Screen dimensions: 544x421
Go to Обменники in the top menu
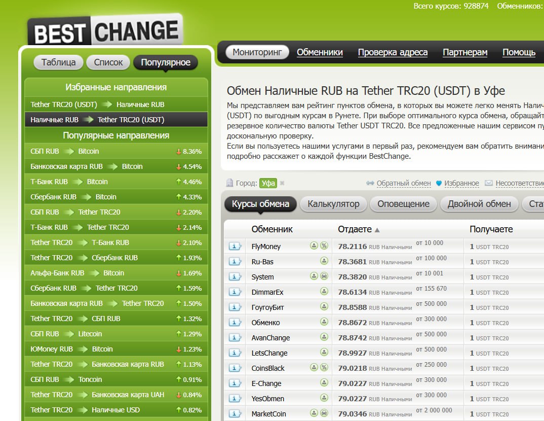(319, 52)
